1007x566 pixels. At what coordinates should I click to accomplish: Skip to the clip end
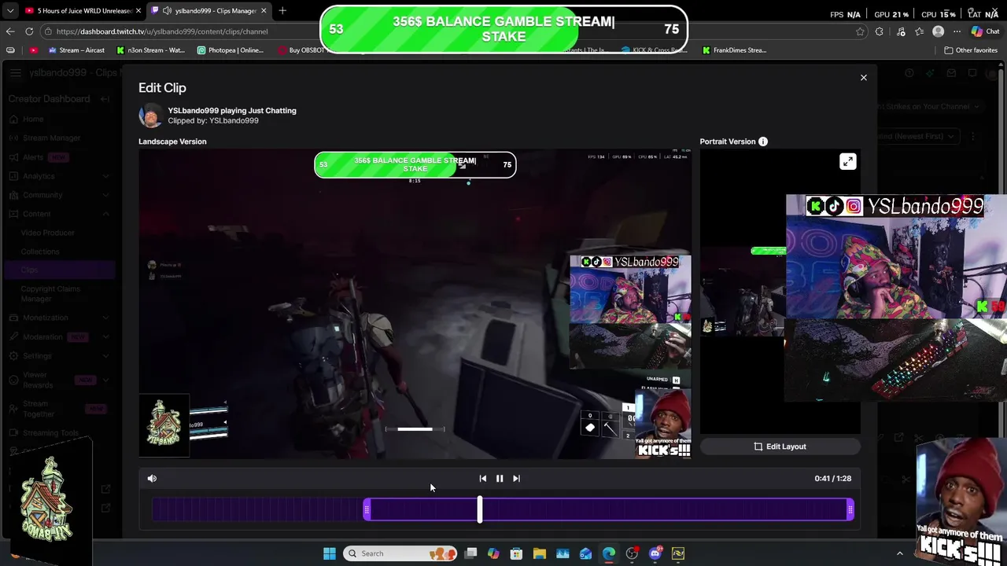516,478
